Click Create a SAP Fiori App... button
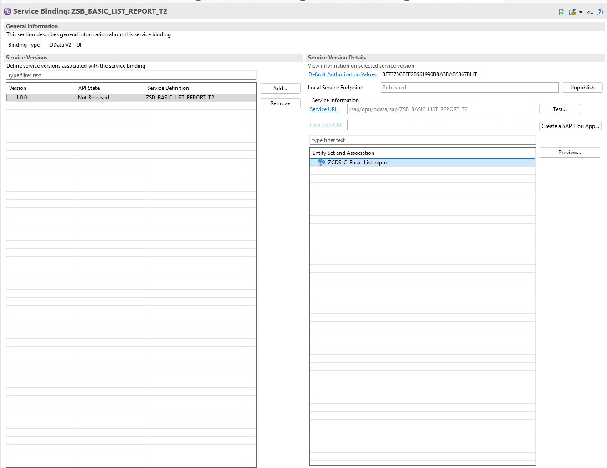 point(570,126)
